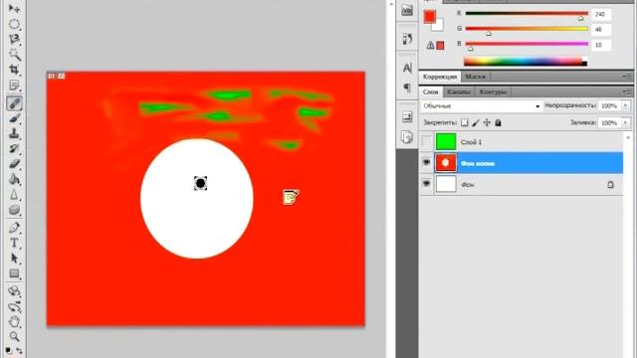Click the gamut-safe color swatch
Viewport: 637px width, 358px height.
click(x=440, y=46)
